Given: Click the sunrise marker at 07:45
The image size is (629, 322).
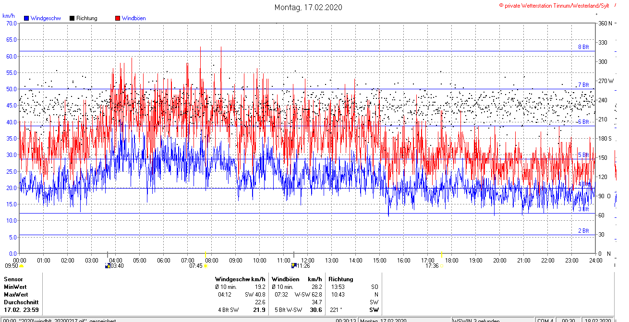Looking at the screenshot, I should [206, 266].
